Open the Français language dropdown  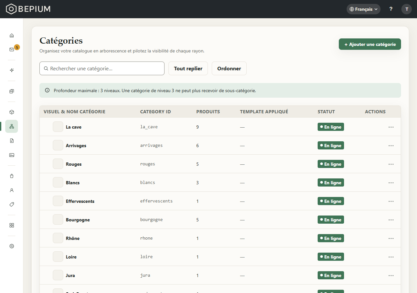click(x=364, y=9)
